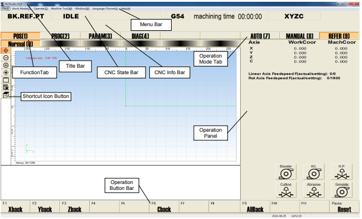Open the Language Choose menu
This screenshot has width=362, height=219.
(x=105, y=8)
